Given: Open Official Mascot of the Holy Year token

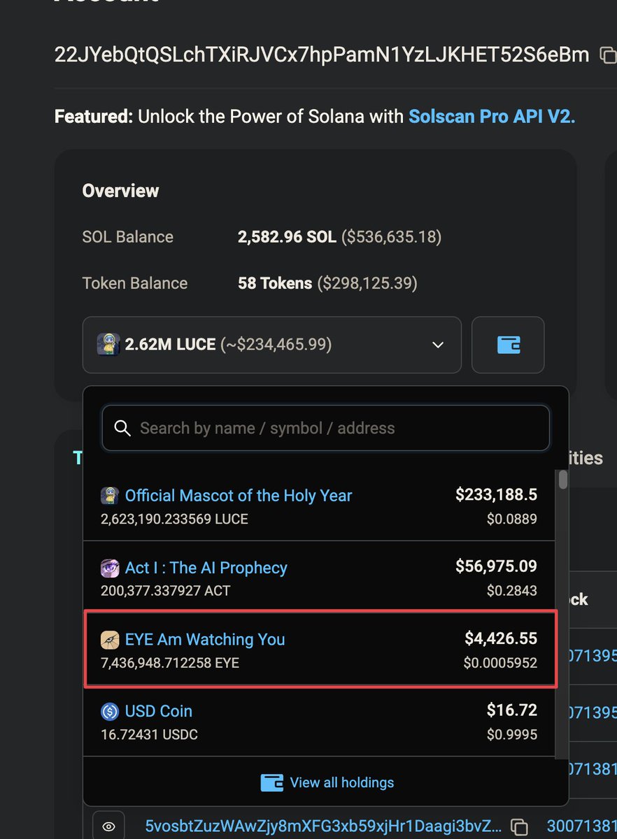Looking at the screenshot, I should [239, 496].
